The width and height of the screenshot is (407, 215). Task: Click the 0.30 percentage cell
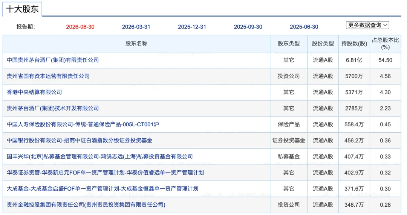385,189
